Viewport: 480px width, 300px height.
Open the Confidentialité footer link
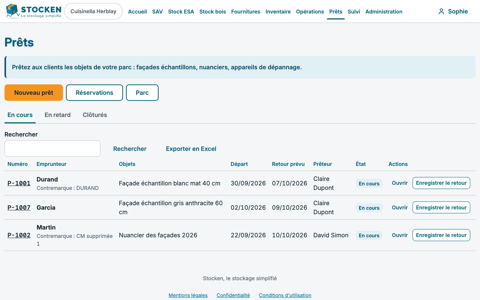[x=233, y=295]
